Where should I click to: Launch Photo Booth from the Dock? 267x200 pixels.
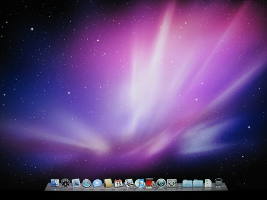click(x=151, y=183)
